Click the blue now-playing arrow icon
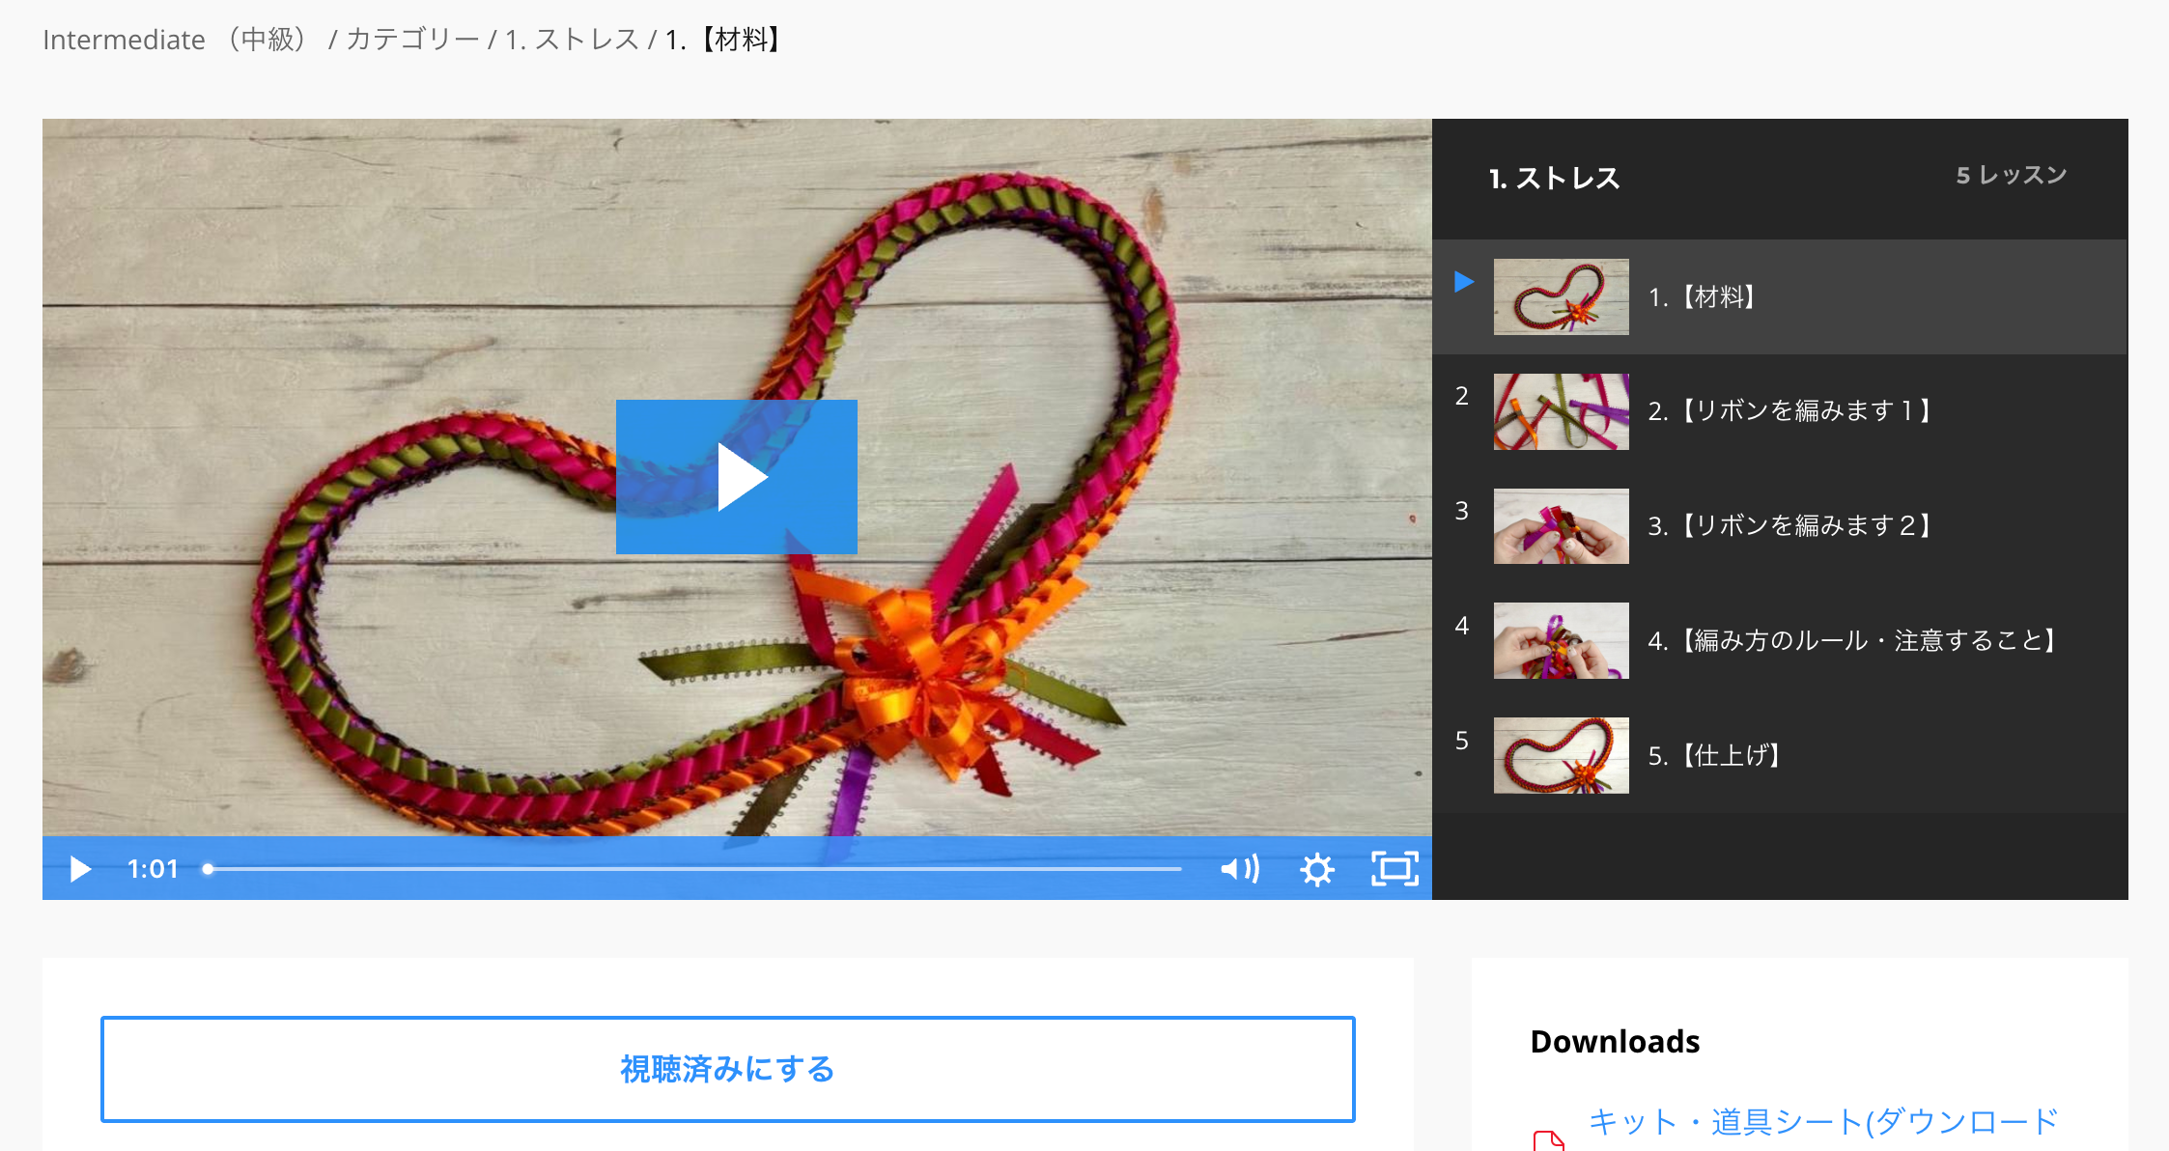Viewport: 2169px width, 1151px height. click(1464, 282)
